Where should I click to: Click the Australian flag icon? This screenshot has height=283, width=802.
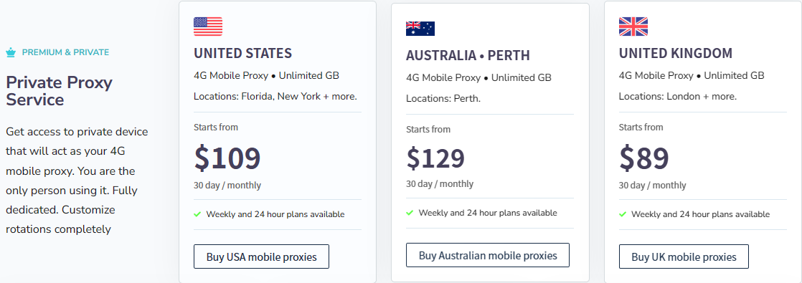[x=420, y=29]
